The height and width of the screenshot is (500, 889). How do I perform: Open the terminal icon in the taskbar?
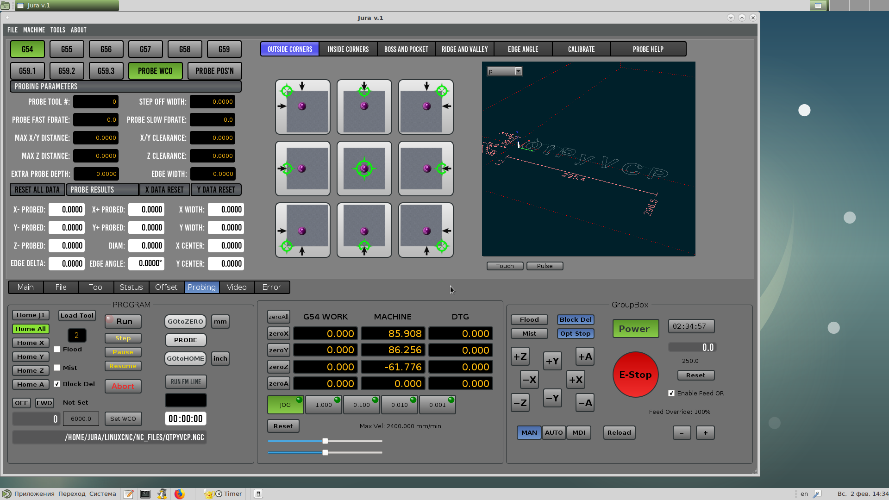pos(145,494)
